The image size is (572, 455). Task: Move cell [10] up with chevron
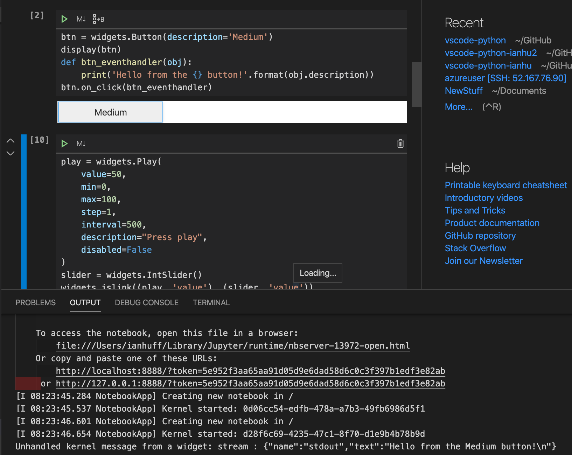pos(11,141)
